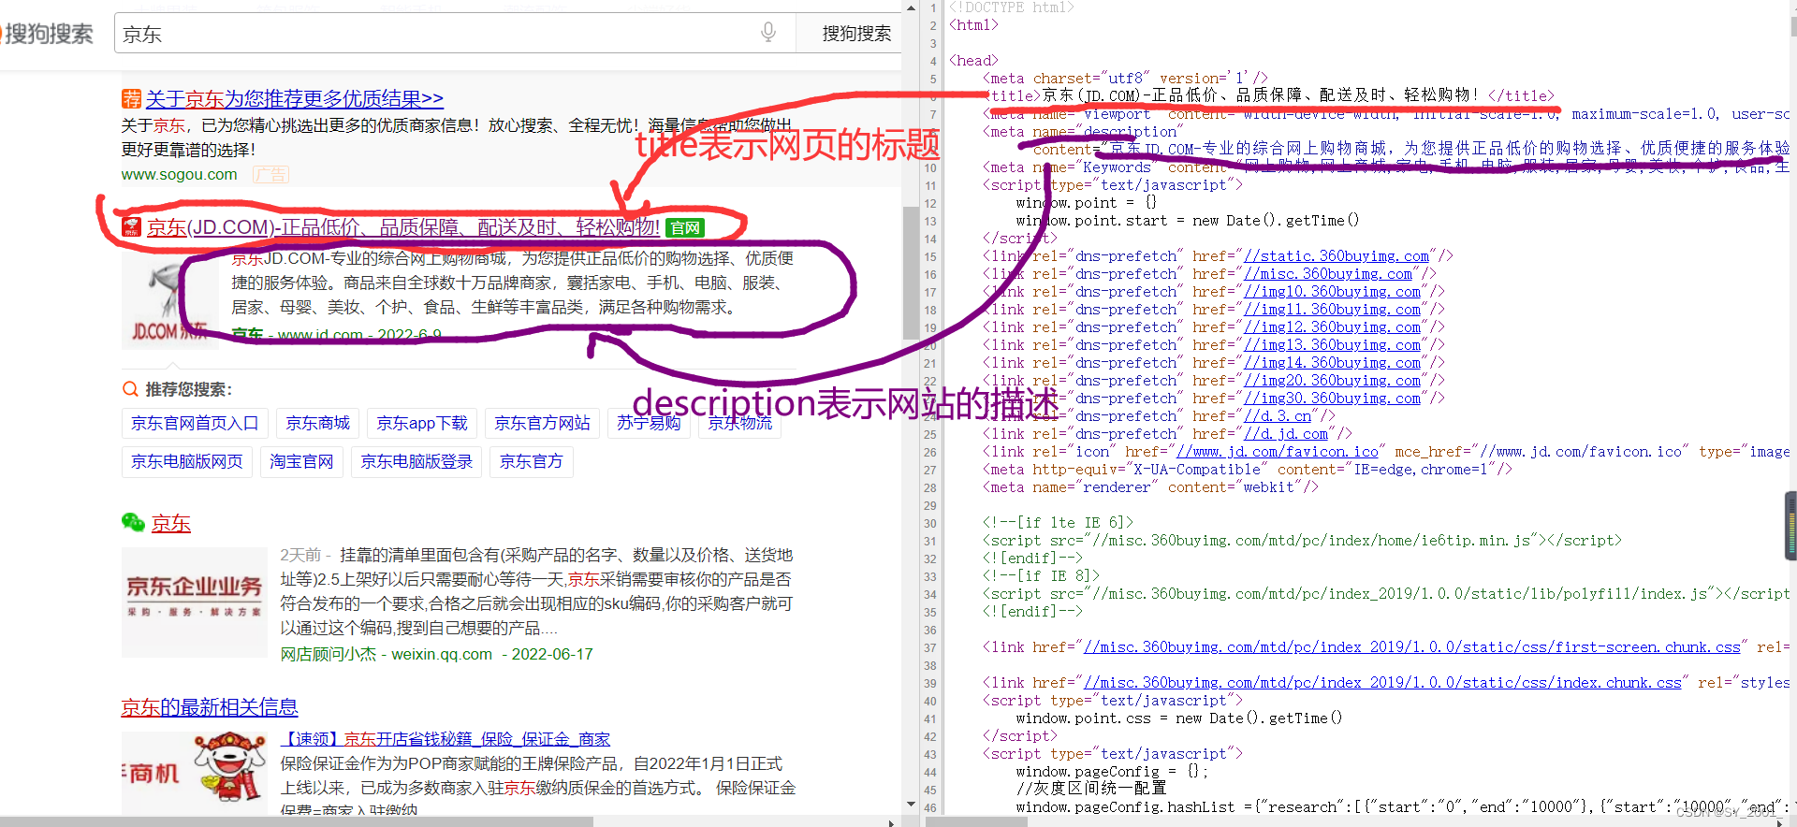Open the 京东企业业务 thumbnail
The image size is (1797, 827).
click(195, 602)
